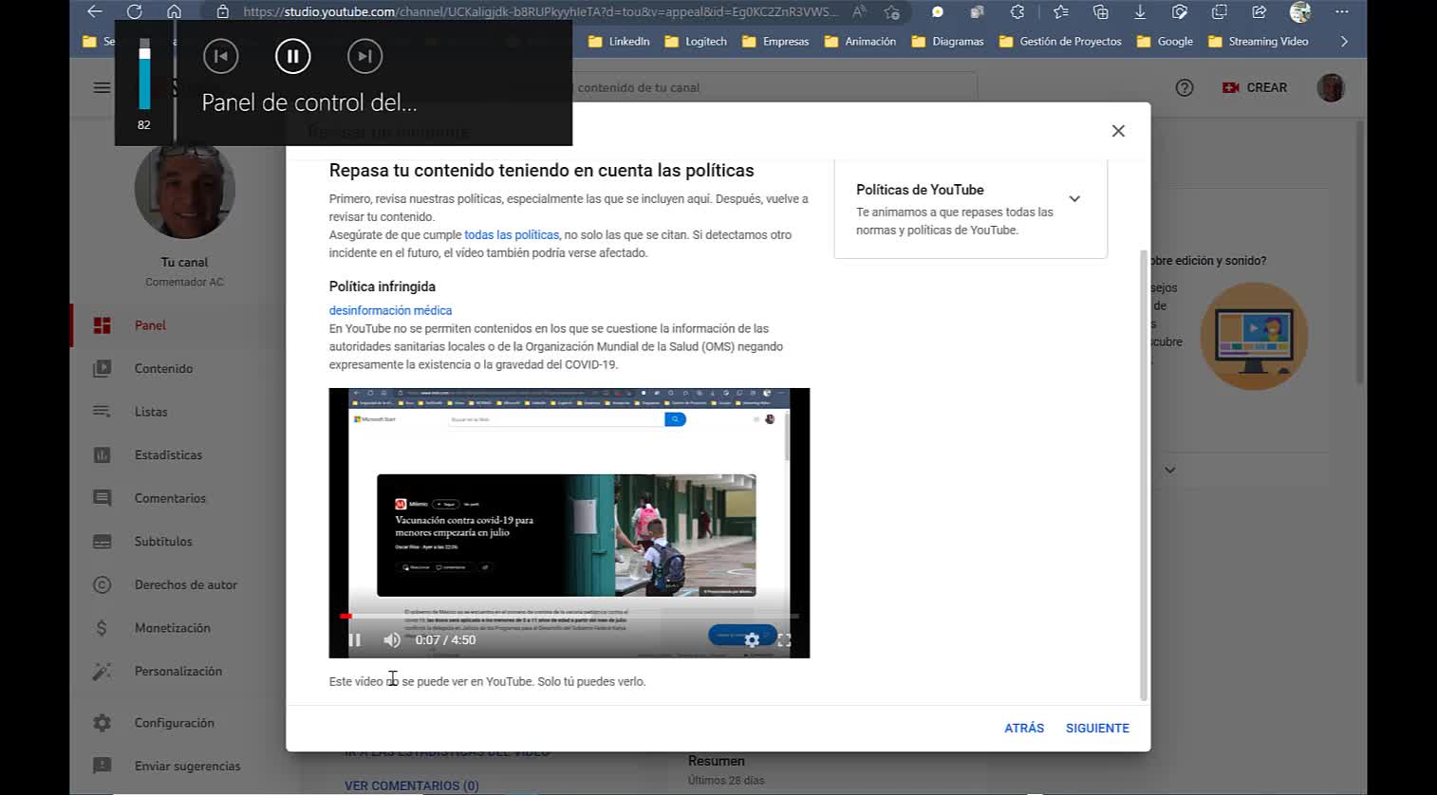1437x795 pixels.
Task: Open Subtítulos in the sidebar
Action: (178, 542)
